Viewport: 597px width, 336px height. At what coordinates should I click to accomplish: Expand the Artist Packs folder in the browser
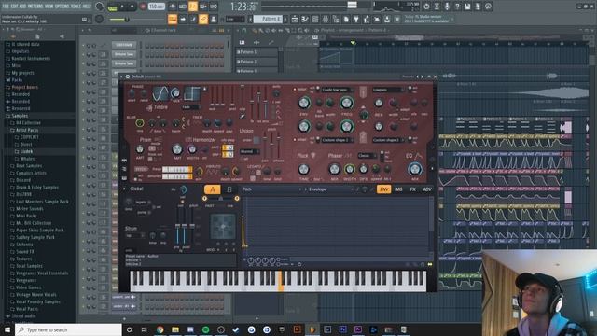tap(27, 130)
